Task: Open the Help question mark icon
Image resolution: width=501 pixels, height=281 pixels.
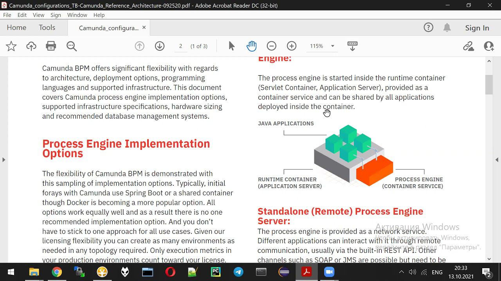Action: 429,27
